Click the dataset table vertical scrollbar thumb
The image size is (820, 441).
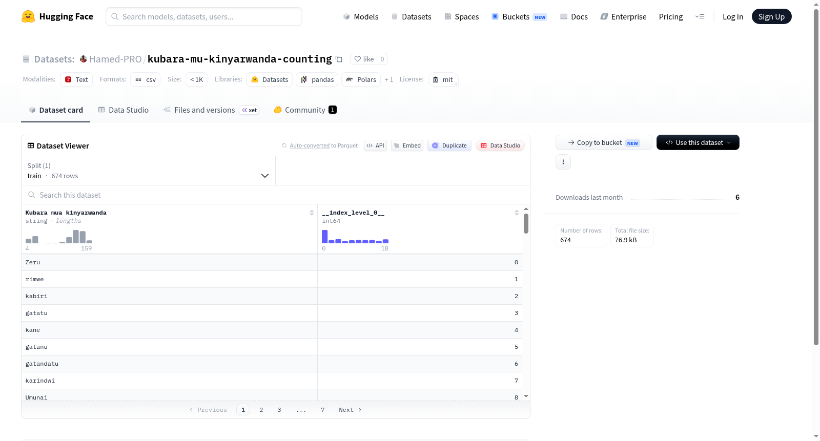tap(526, 223)
